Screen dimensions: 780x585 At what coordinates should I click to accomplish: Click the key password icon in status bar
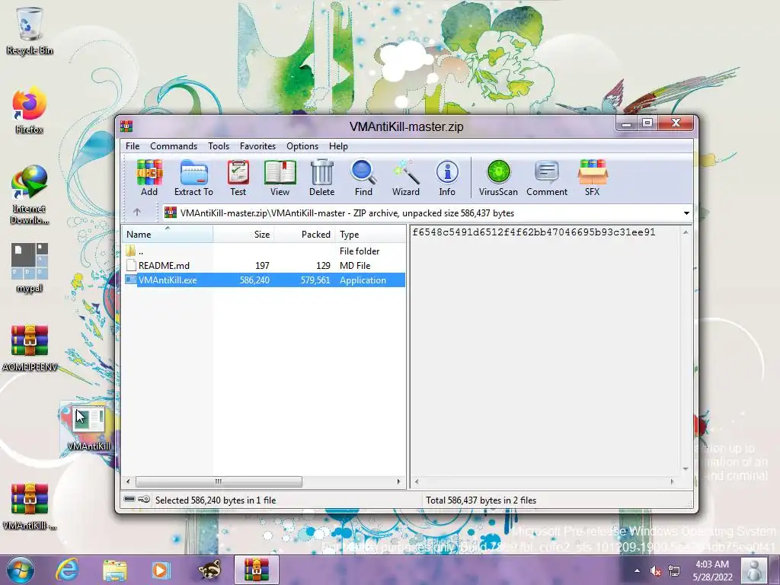[144, 499]
